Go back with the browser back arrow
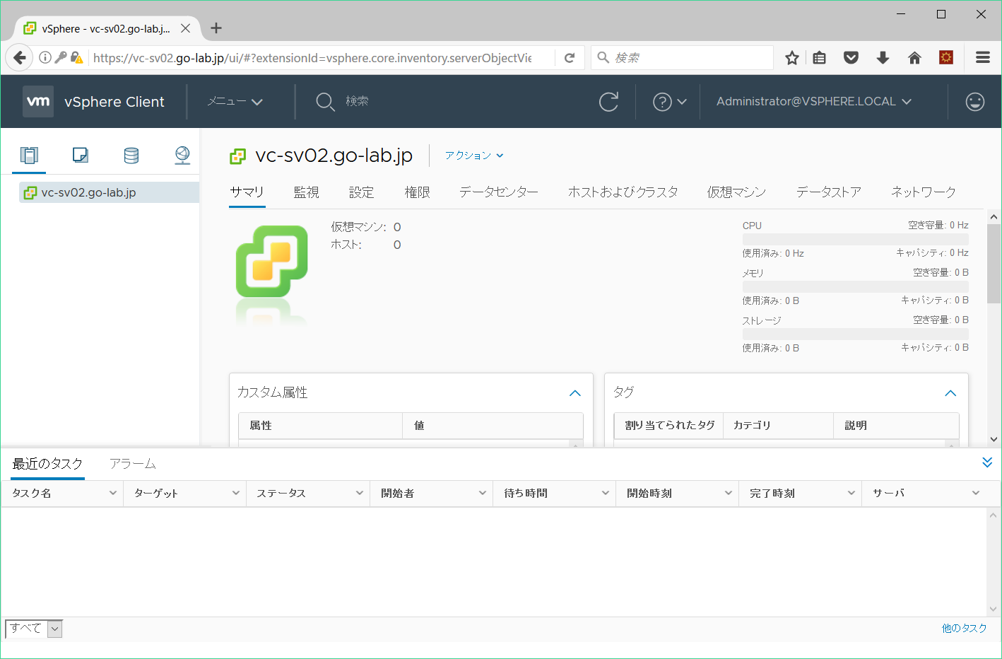 (19, 57)
